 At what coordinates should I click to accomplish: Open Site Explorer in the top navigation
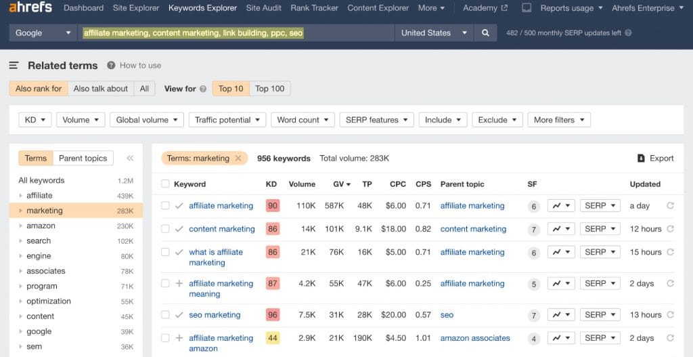[x=136, y=8]
